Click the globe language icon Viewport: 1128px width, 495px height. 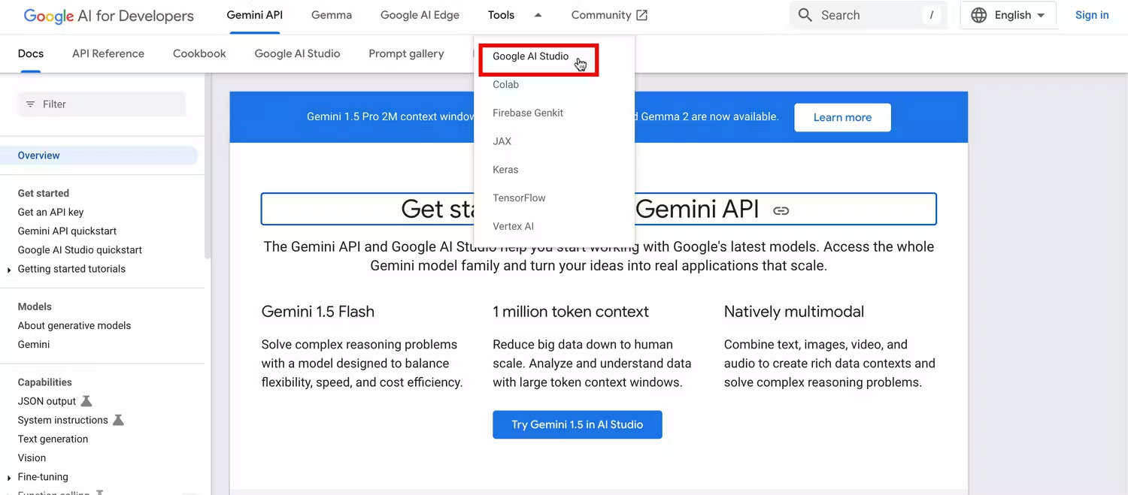coord(978,14)
